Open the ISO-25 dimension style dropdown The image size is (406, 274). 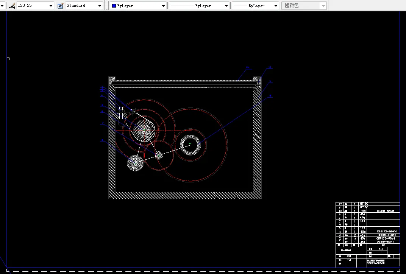35,5
